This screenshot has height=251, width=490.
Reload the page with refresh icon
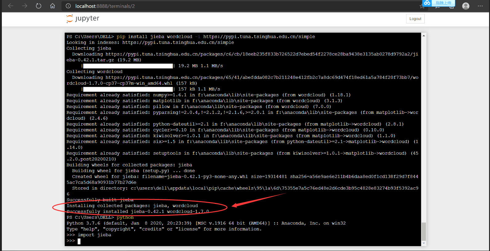pyautogui.click(x=38, y=6)
